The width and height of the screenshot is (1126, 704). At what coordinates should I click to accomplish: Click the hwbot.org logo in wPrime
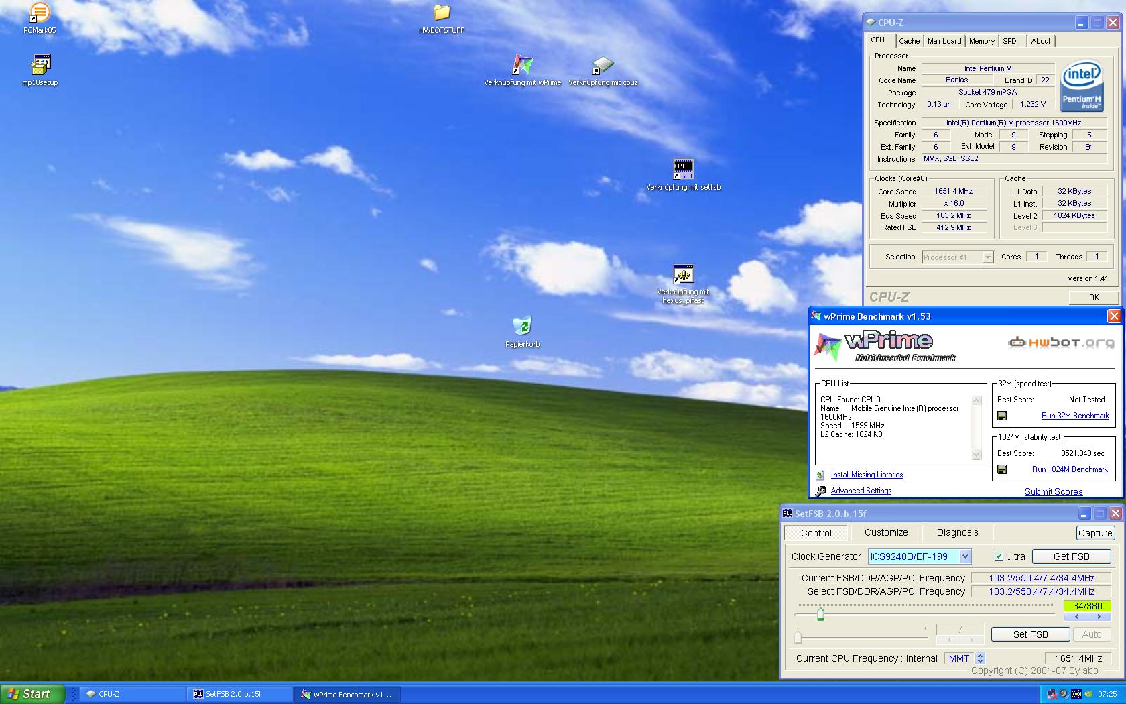pyautogui.click(x=1061, y=343)
